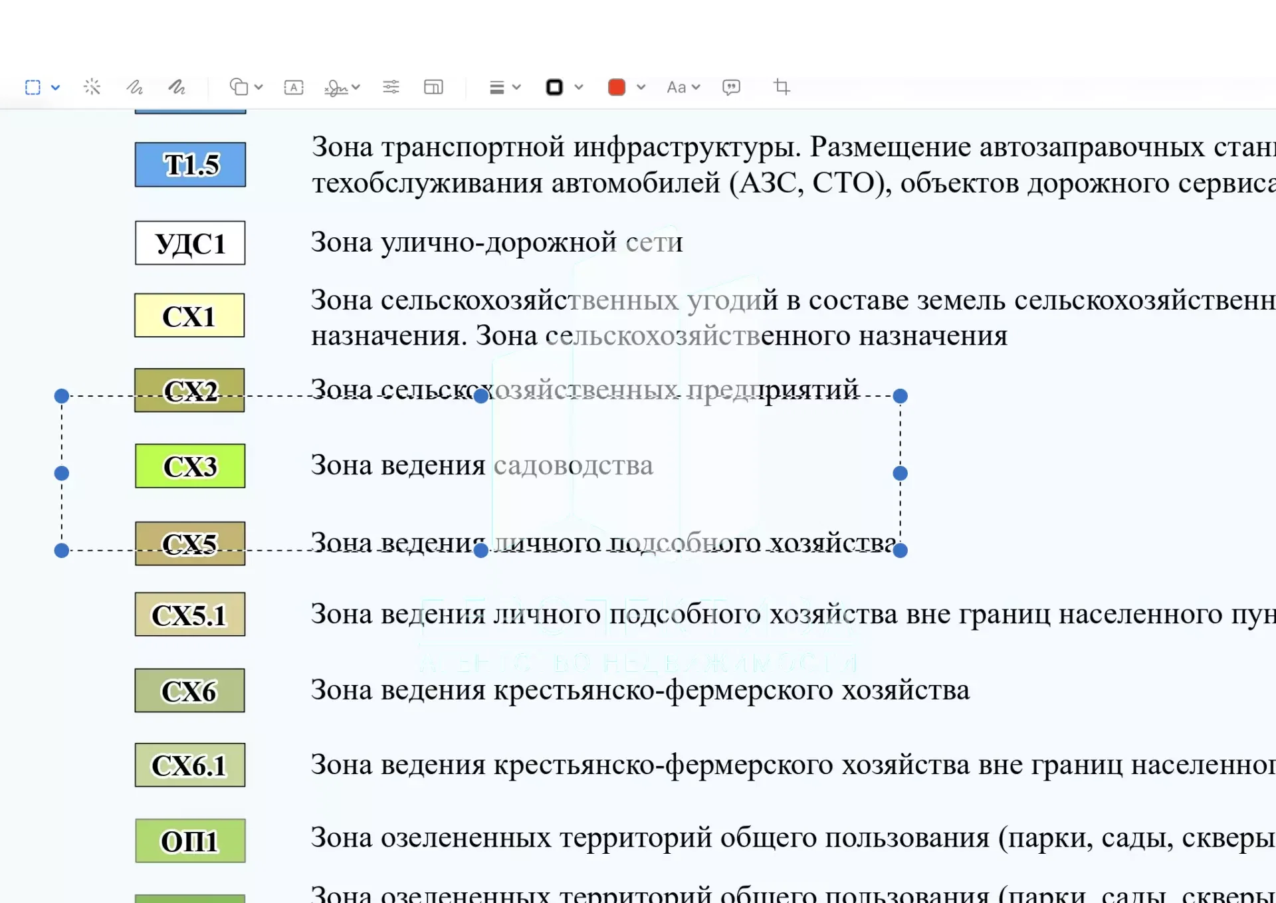Image resolution: width=1276 pixels, height=903 pixels.
Task: Click 'Зона сельскохозяйственных угодий' description line
Action: click(794, 318)
